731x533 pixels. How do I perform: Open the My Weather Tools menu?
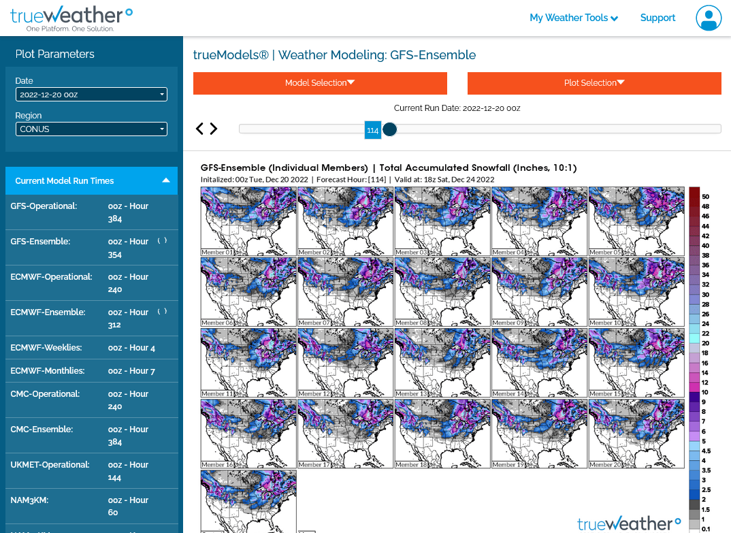coord(574,18)
